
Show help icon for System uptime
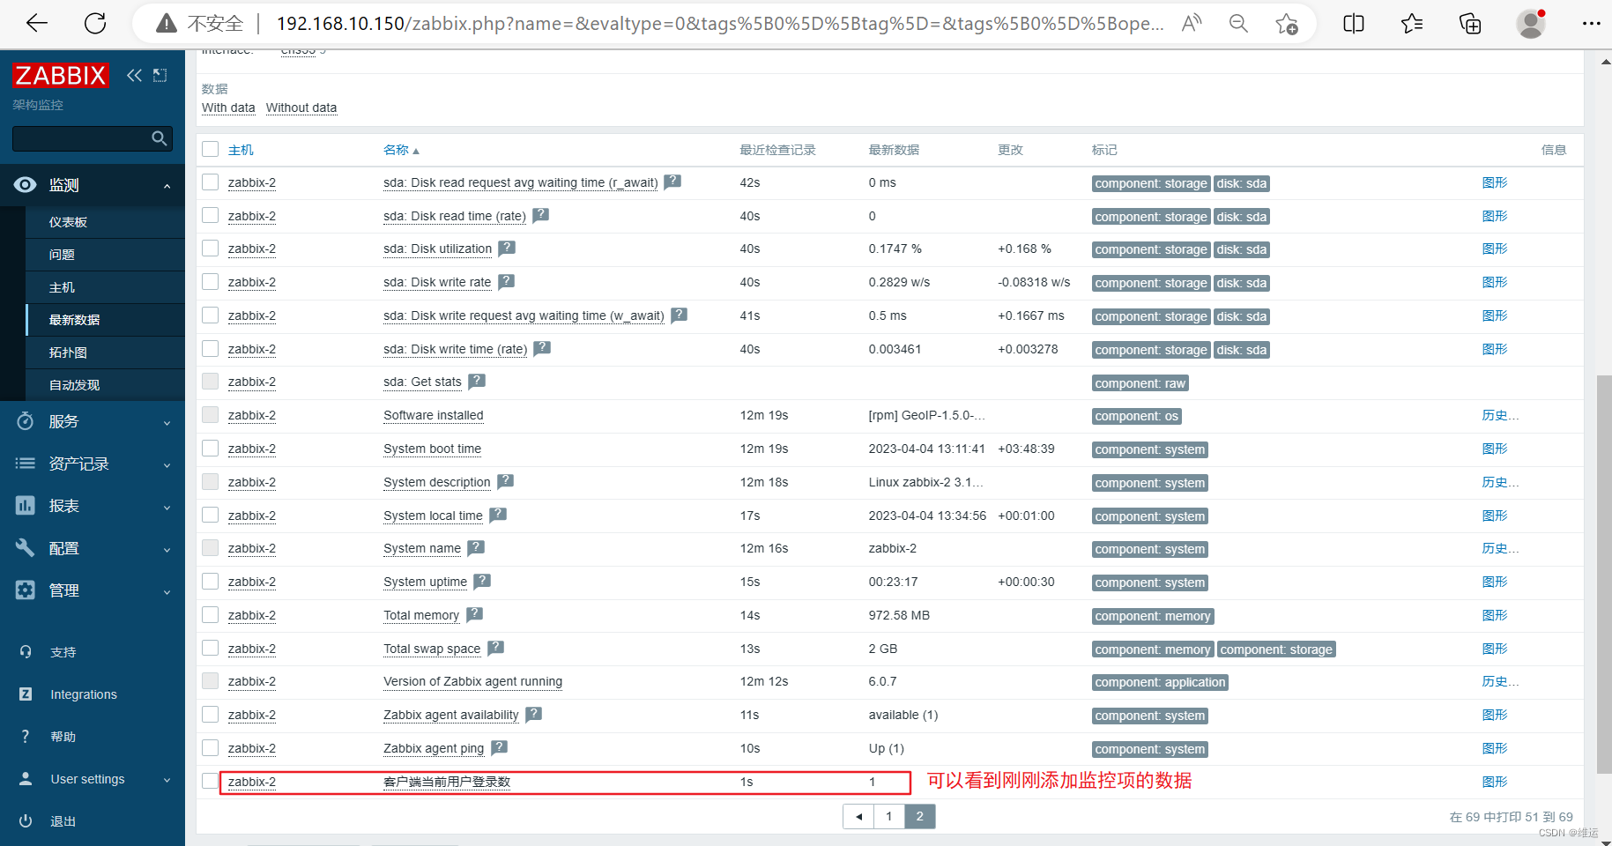482,582
